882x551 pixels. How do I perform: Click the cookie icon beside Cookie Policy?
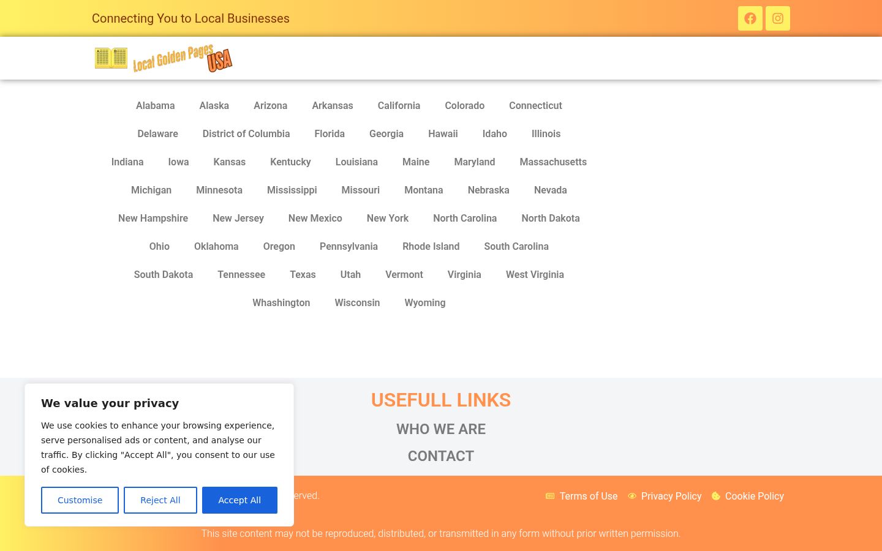coord(716,496)
